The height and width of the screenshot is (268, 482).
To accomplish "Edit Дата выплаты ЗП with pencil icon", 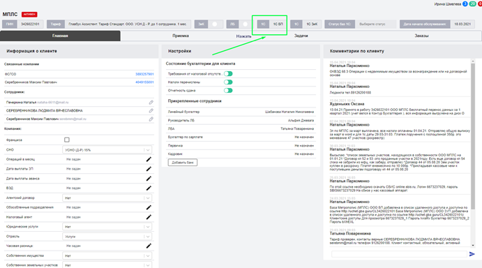I will (x=149, y=169).
